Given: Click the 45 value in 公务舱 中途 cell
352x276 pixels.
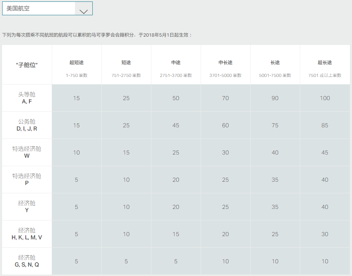Looking at the screenshot, I should (x=176, y=125).
